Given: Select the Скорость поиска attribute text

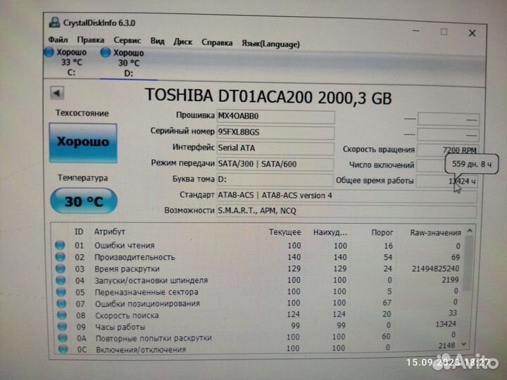Looking at the screenshot, I should click(x=127, y=315).
